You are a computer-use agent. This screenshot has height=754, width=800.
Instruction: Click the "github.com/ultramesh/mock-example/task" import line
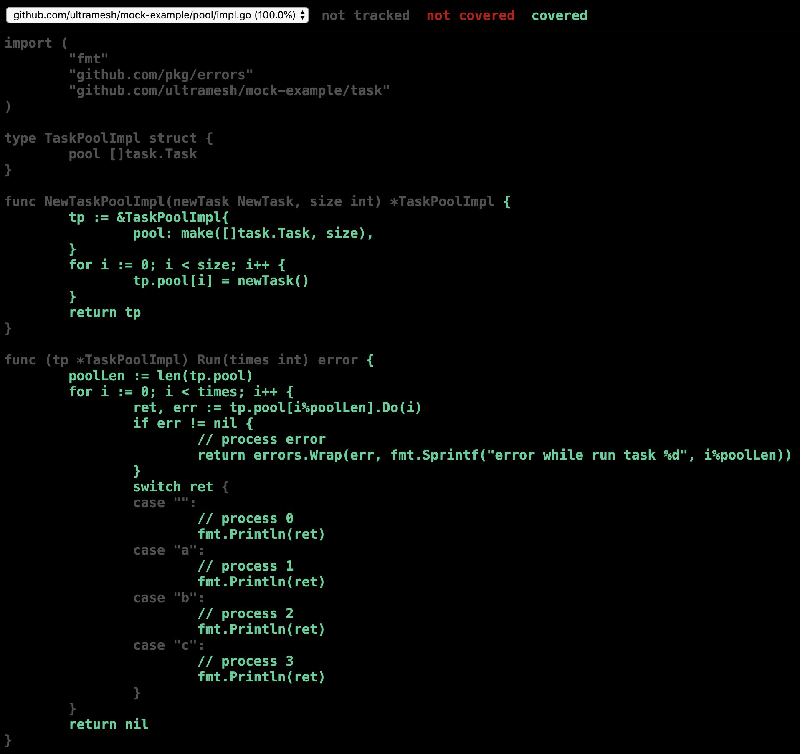tap(229, 91)
